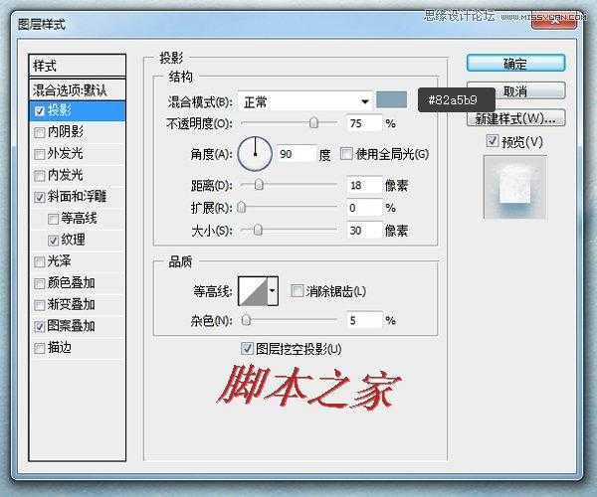The image size is (597, 497).
Task: Open the 混合模式 blend mode dropdown
Action: tap(305, 101)
